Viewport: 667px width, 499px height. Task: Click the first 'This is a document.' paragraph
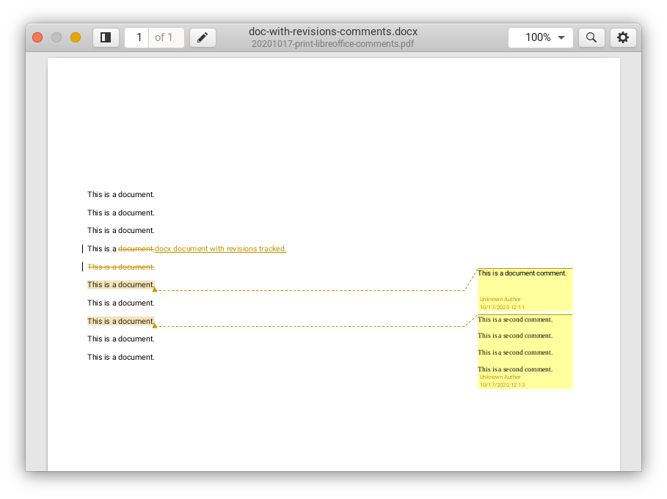point(121,194)
